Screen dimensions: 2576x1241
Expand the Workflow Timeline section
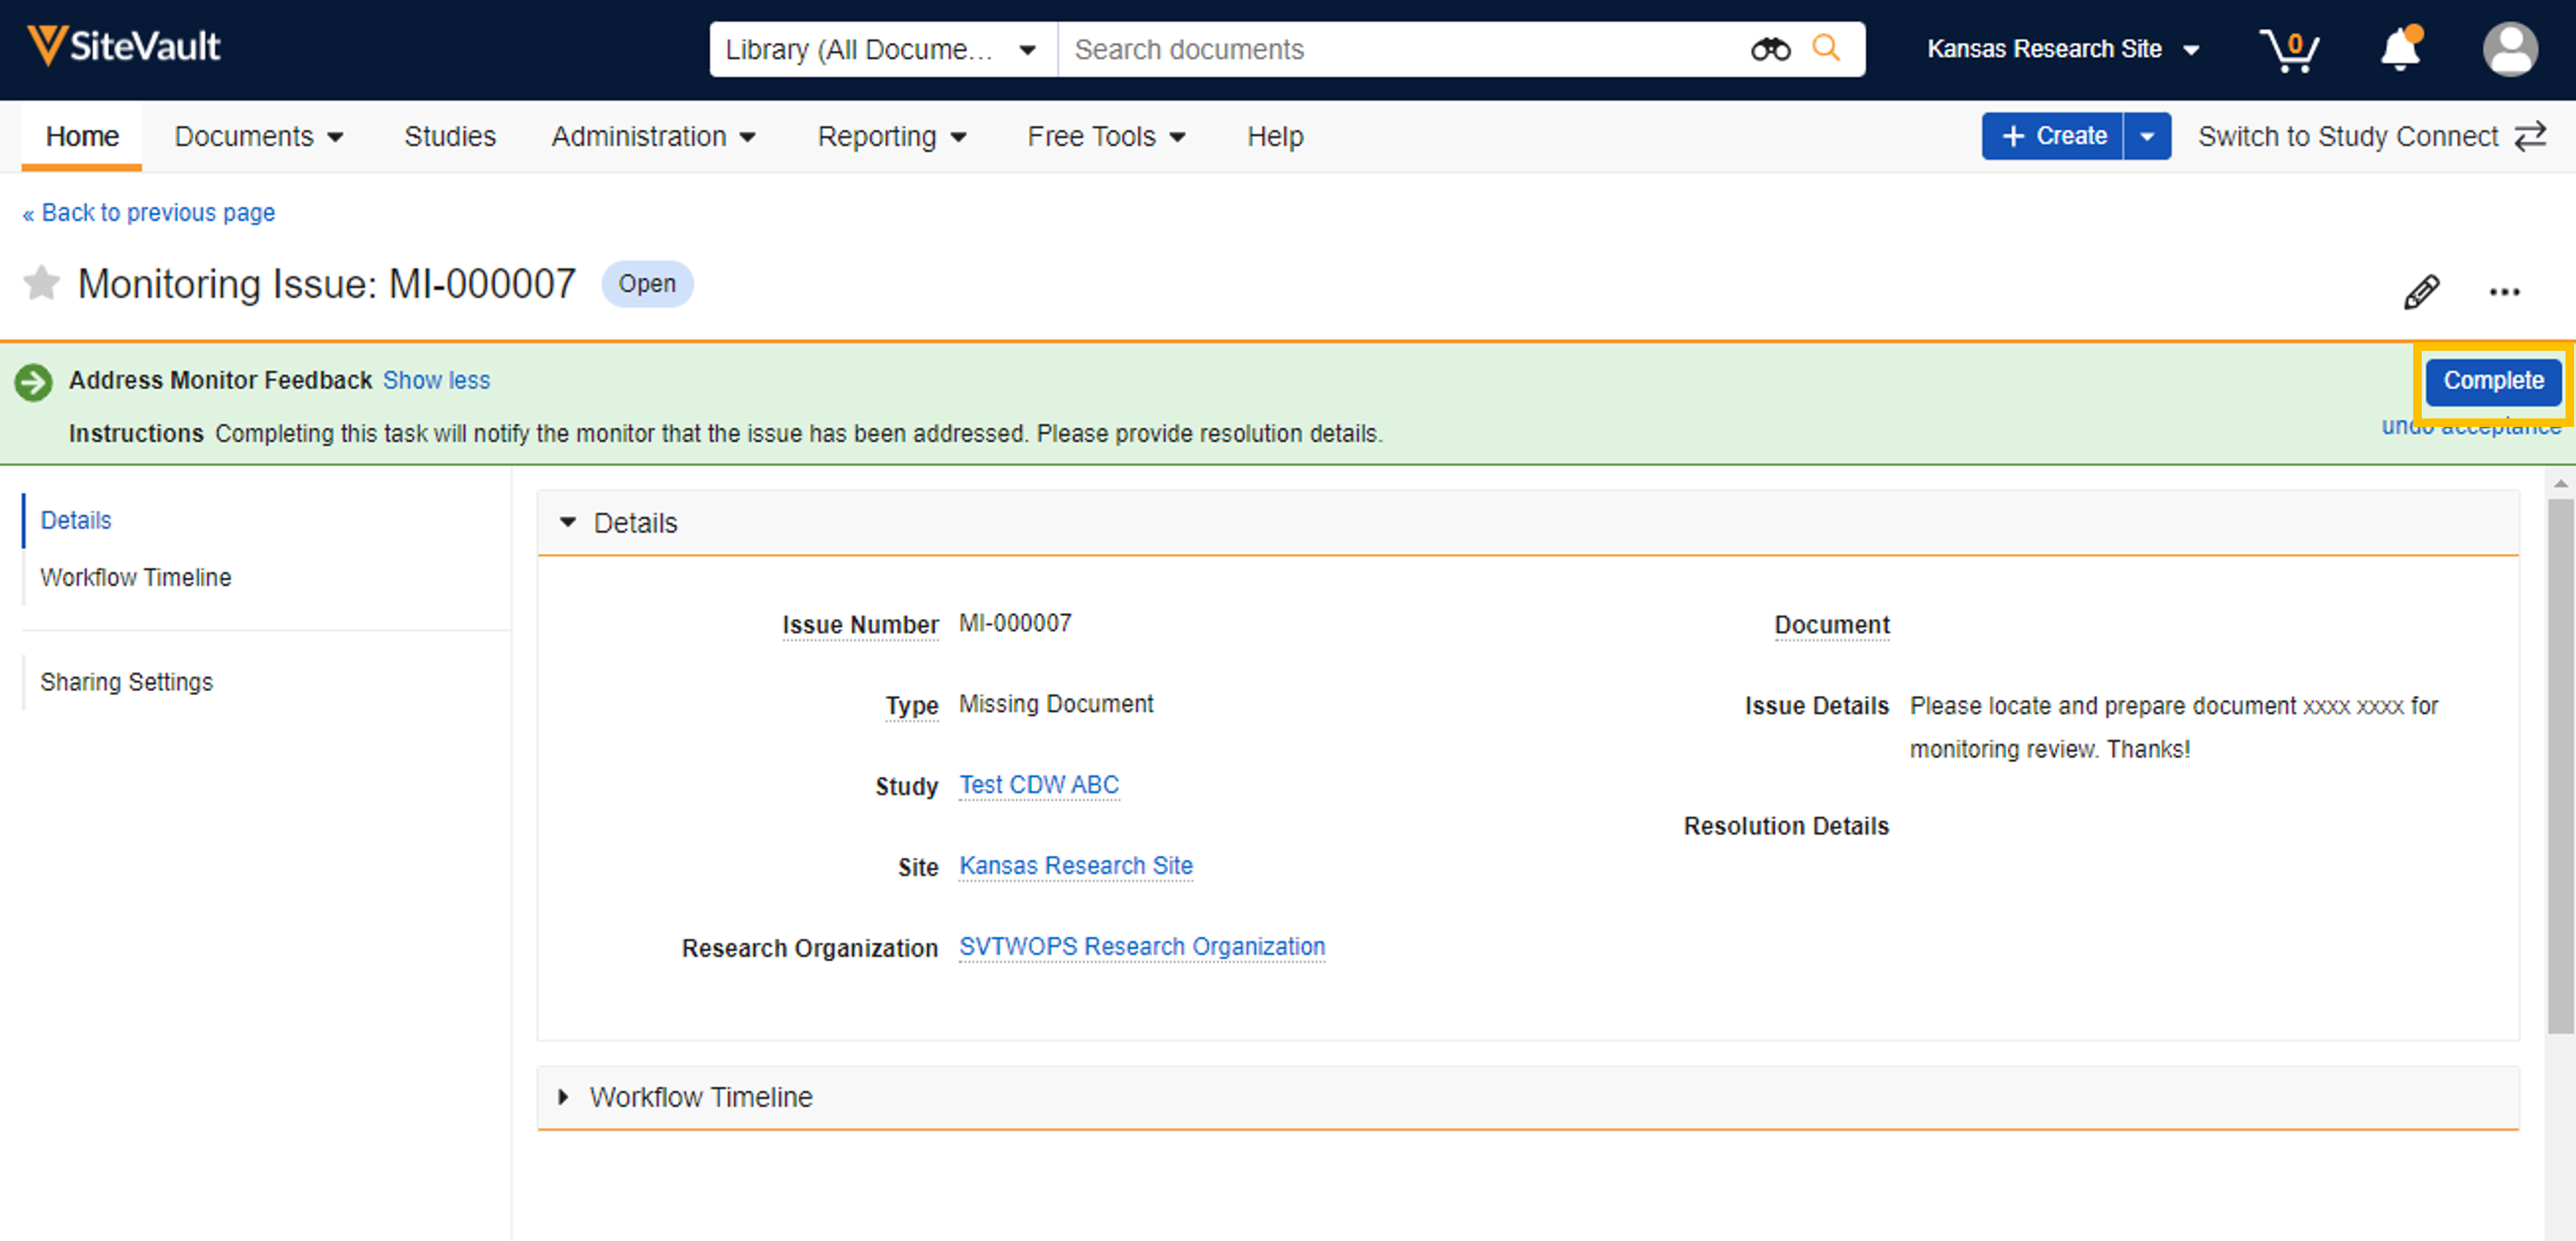coord(564,1097)
